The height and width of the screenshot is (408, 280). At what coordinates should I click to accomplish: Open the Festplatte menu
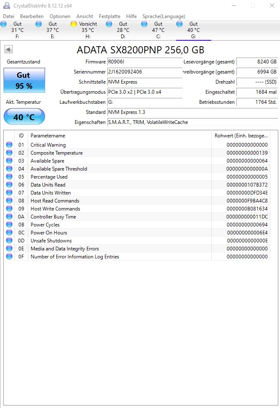pyautogui.click(x=109, y=16)
